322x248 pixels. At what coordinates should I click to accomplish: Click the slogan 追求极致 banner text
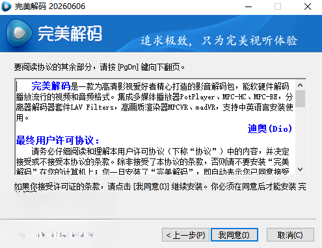pyautogui.click(x=219, y=40)
